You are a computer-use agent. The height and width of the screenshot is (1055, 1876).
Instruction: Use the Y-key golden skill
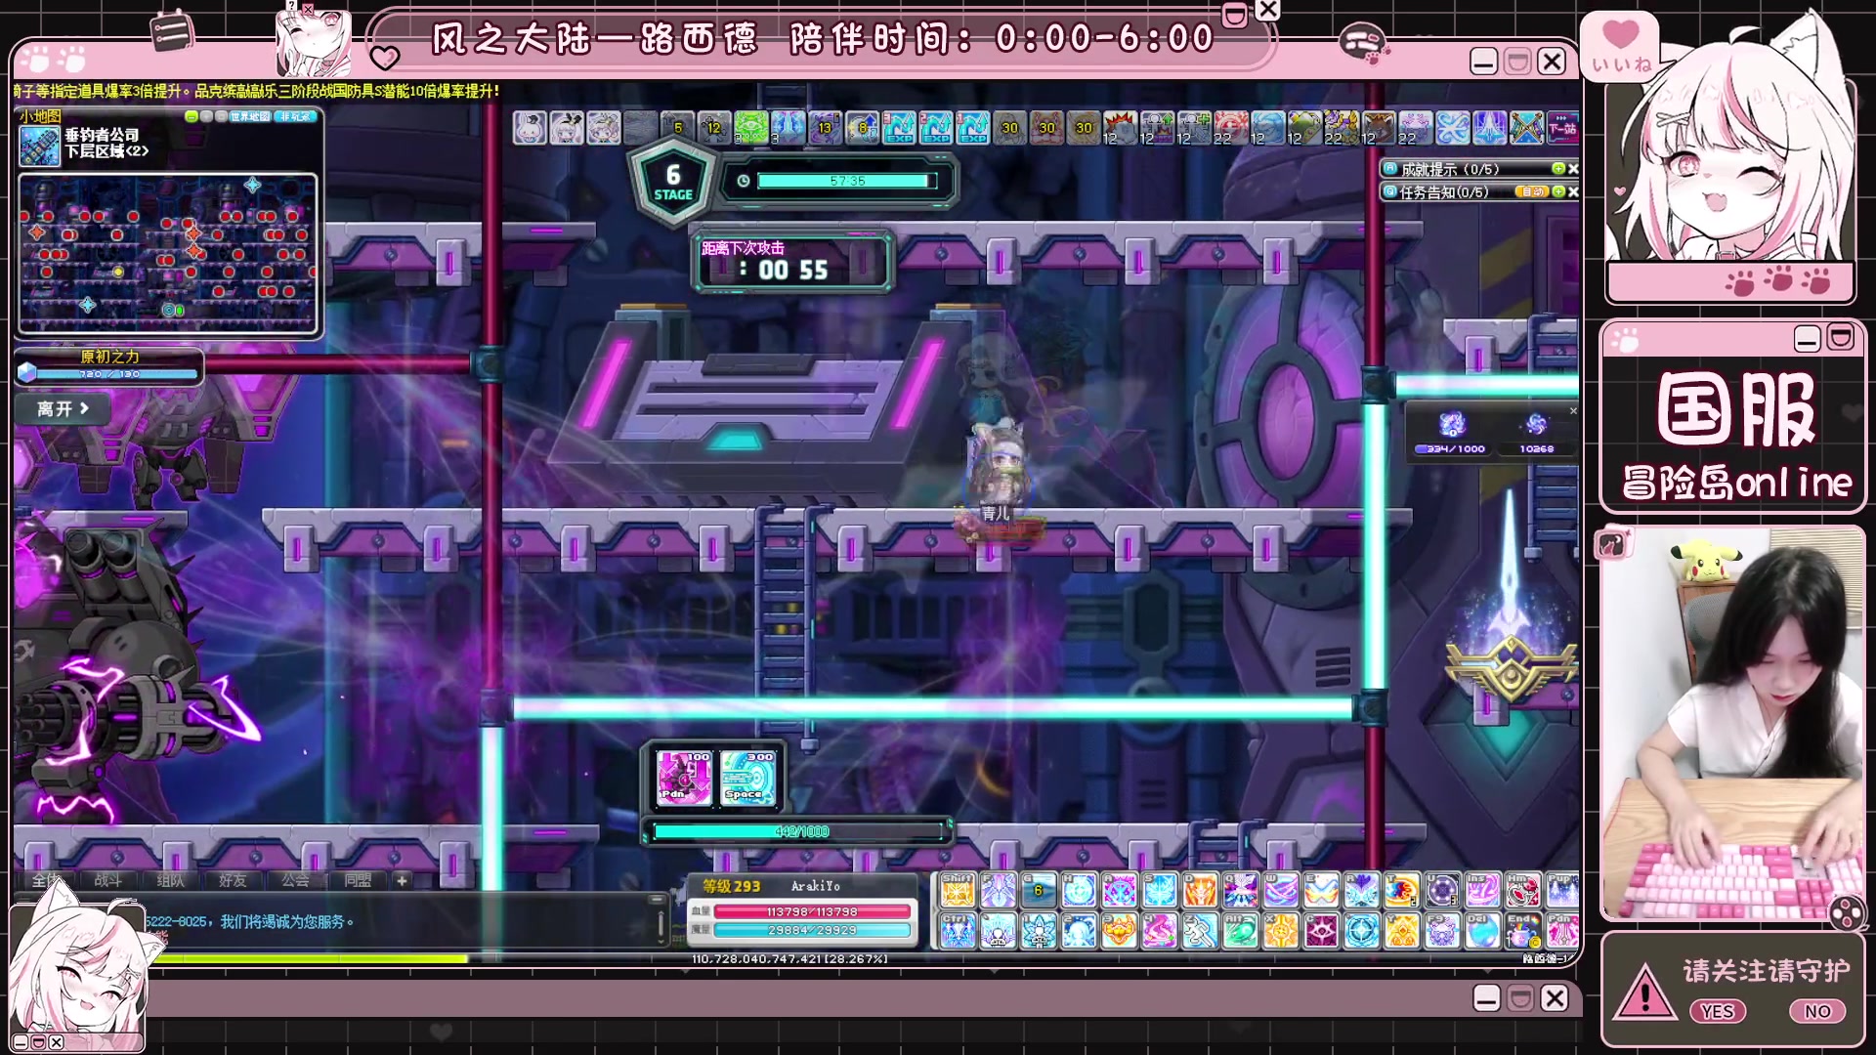click(x=1401, y=931)
